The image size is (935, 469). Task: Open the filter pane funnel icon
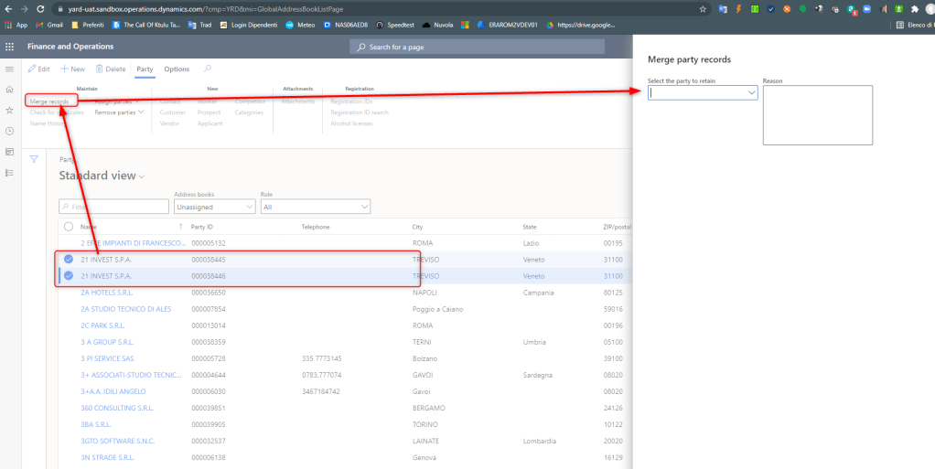(x=34, y=159)
